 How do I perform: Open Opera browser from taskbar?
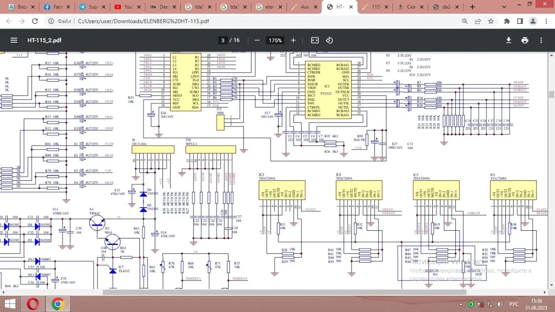click(x=33, y=304)
